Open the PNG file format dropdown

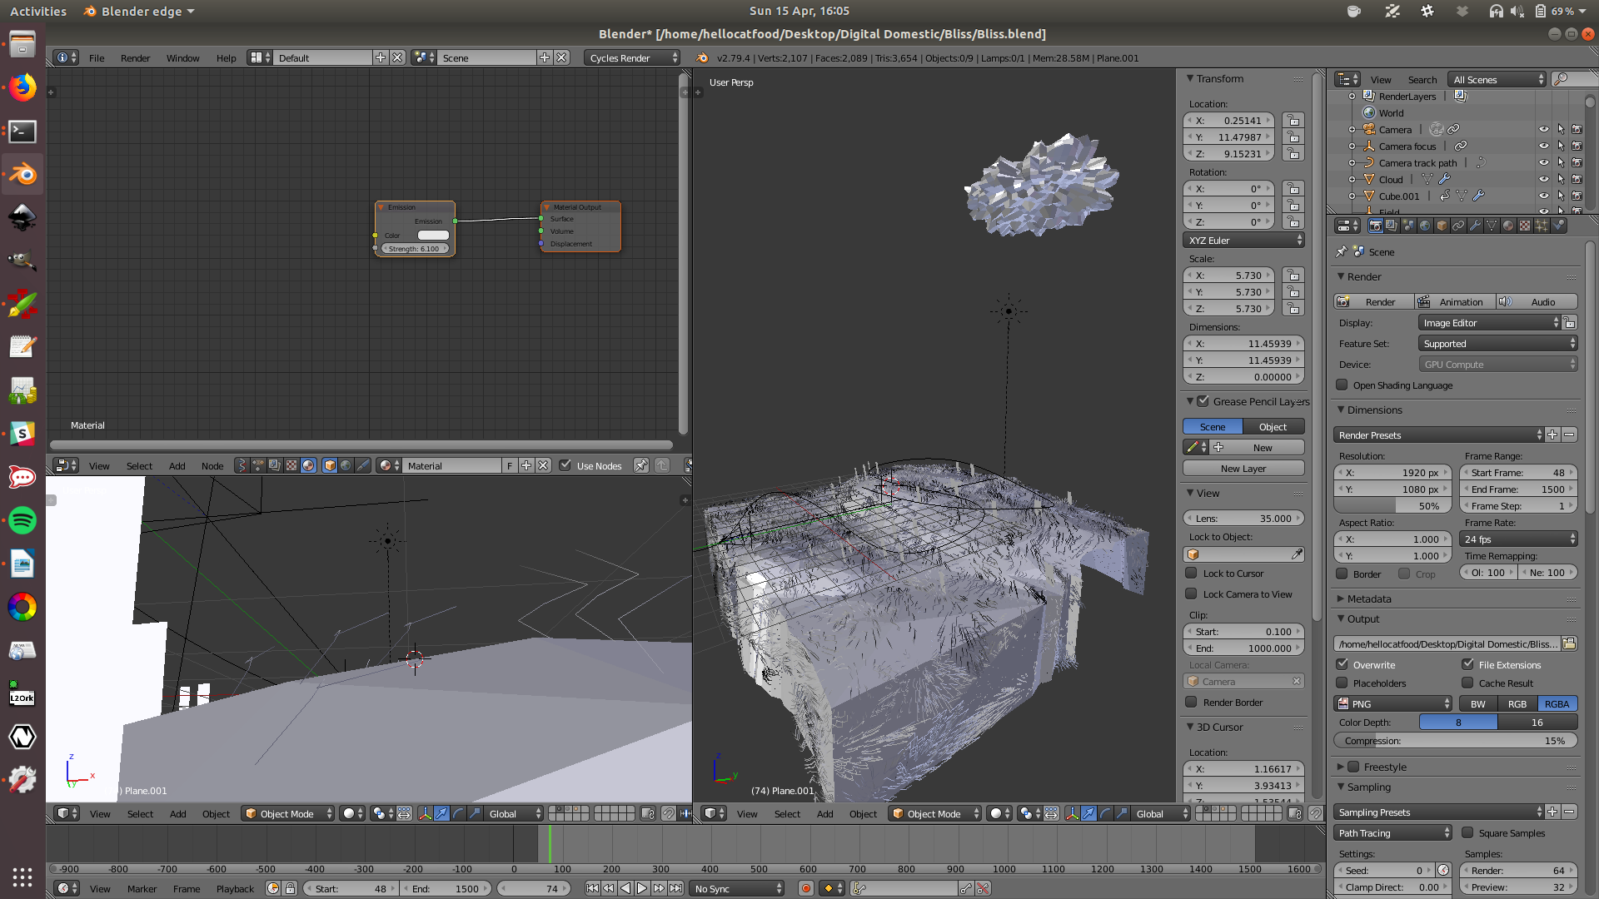[1392, 703]
